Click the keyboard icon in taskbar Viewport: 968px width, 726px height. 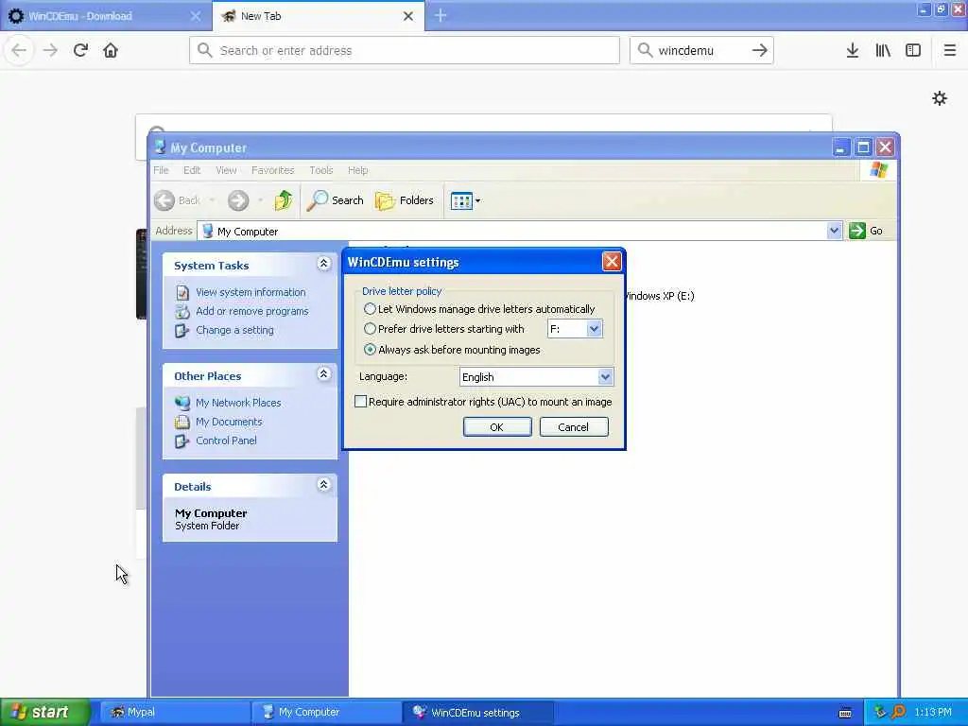845,713
